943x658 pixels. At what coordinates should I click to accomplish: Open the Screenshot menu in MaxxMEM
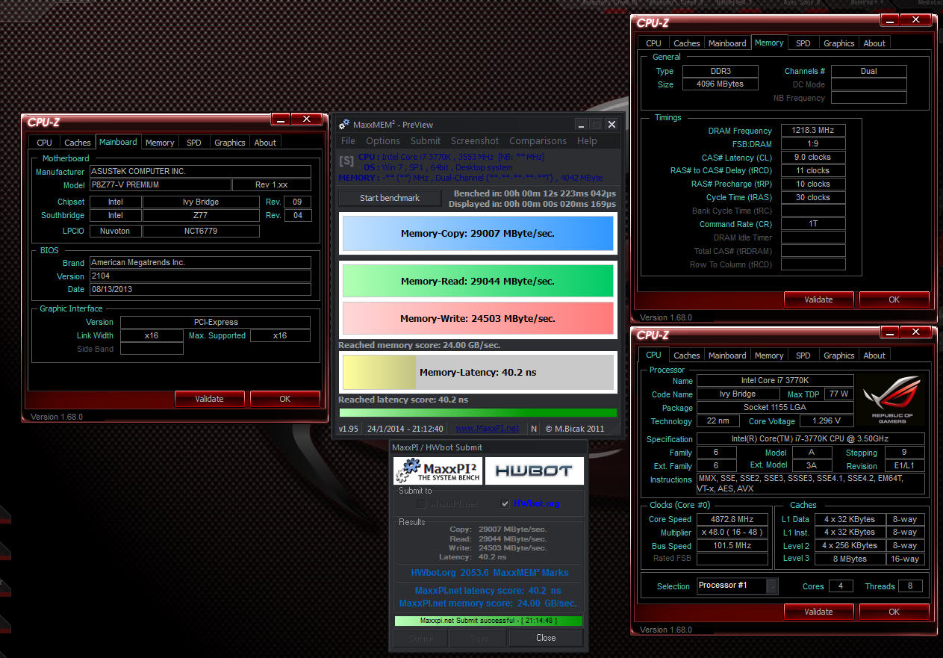[x=475, y=140]
